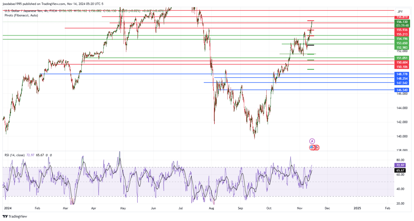
Task: Click the green 152.983 price label
Action: 402,47
